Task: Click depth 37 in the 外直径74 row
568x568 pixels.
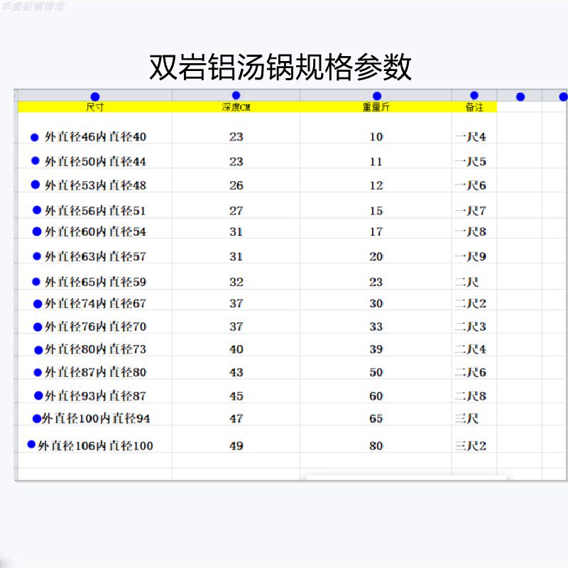Action: [236, 304]
